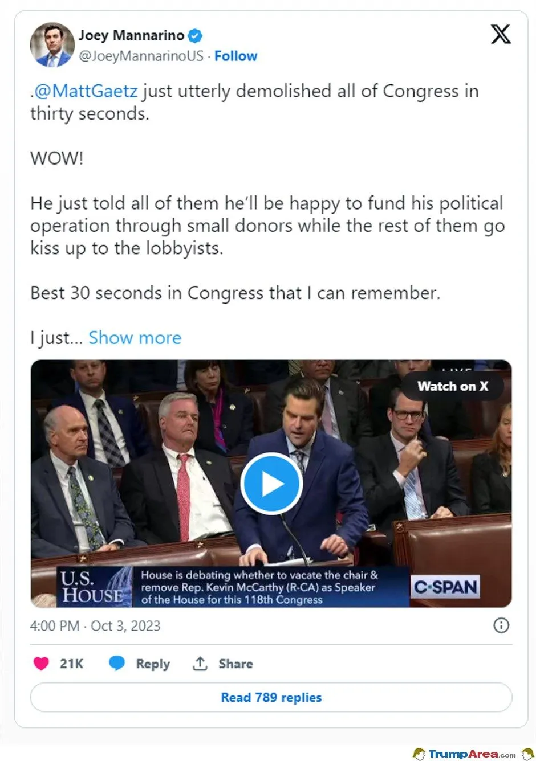The image size is (536, 761).
Task: Play the embedded C-SPAN video
Action: tap(271, 483)
